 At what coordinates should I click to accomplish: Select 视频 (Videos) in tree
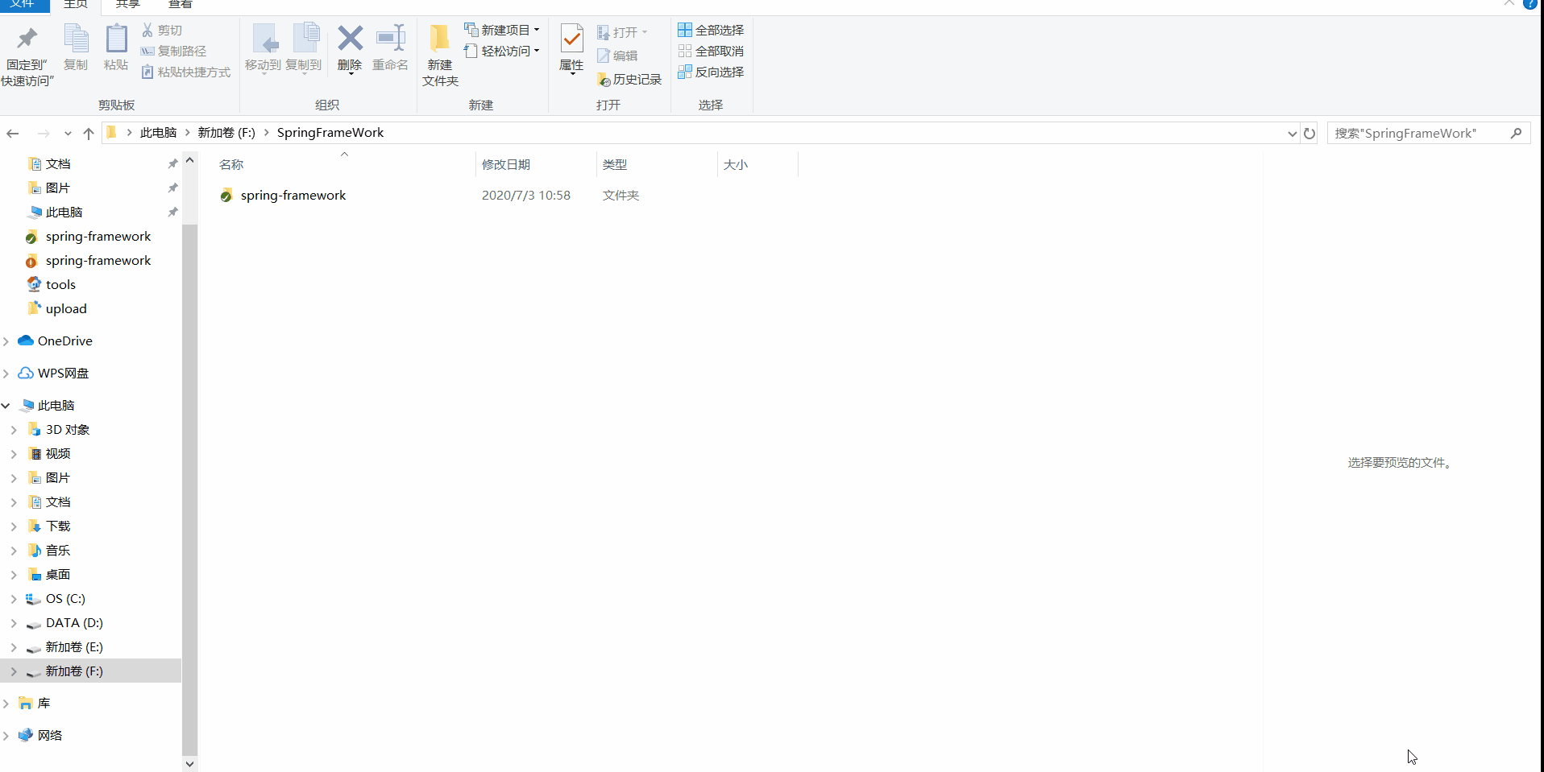click(58, 454)
